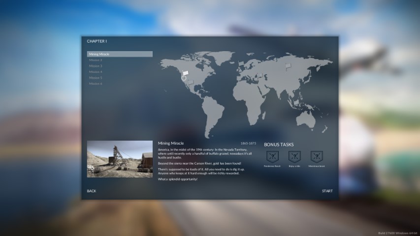Click the Mining Miracle description heading

171,143
